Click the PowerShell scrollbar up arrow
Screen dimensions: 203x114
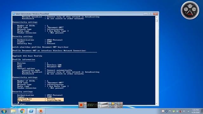pyautogui.click(x=157, y=17)
